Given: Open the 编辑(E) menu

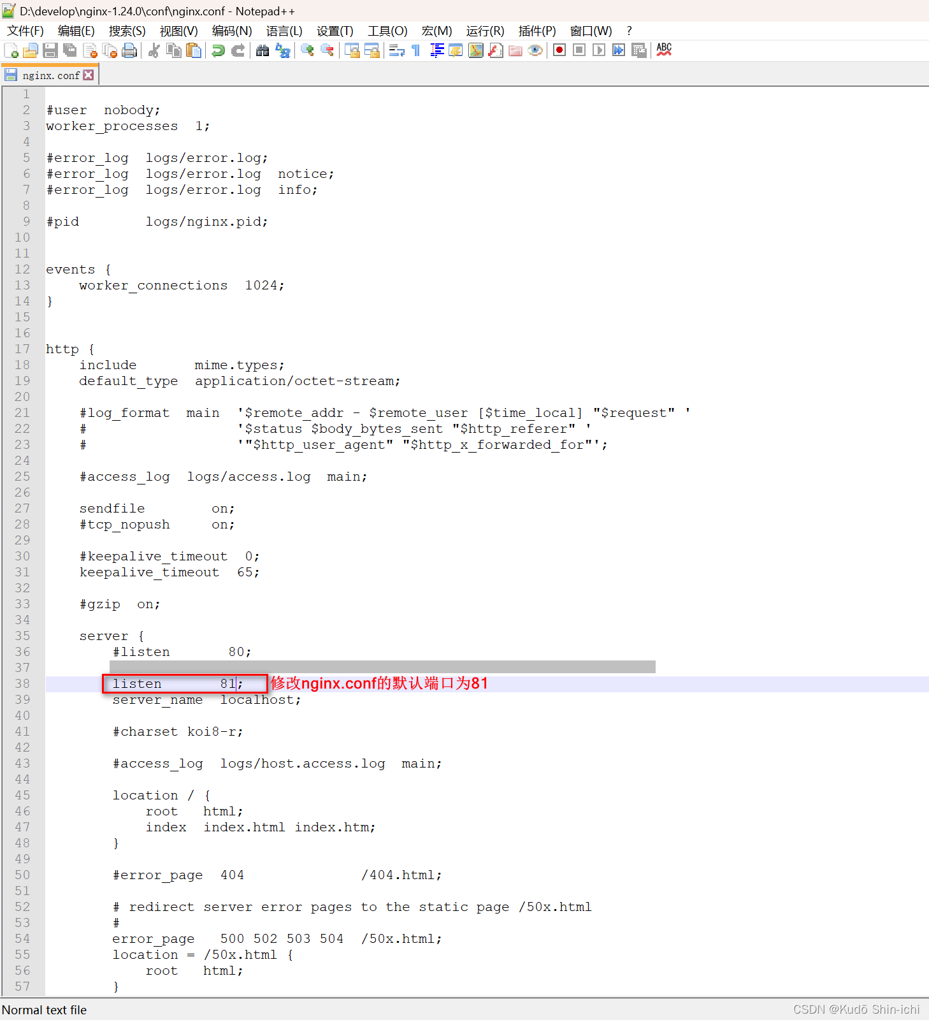Looking at the screenshot, I should 76,31.
